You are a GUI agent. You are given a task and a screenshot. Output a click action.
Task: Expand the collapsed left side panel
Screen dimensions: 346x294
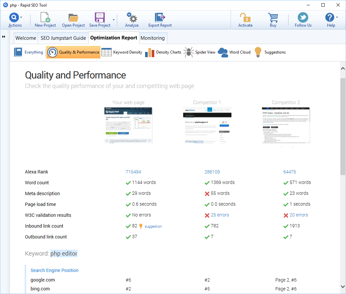tap(4, 36)
